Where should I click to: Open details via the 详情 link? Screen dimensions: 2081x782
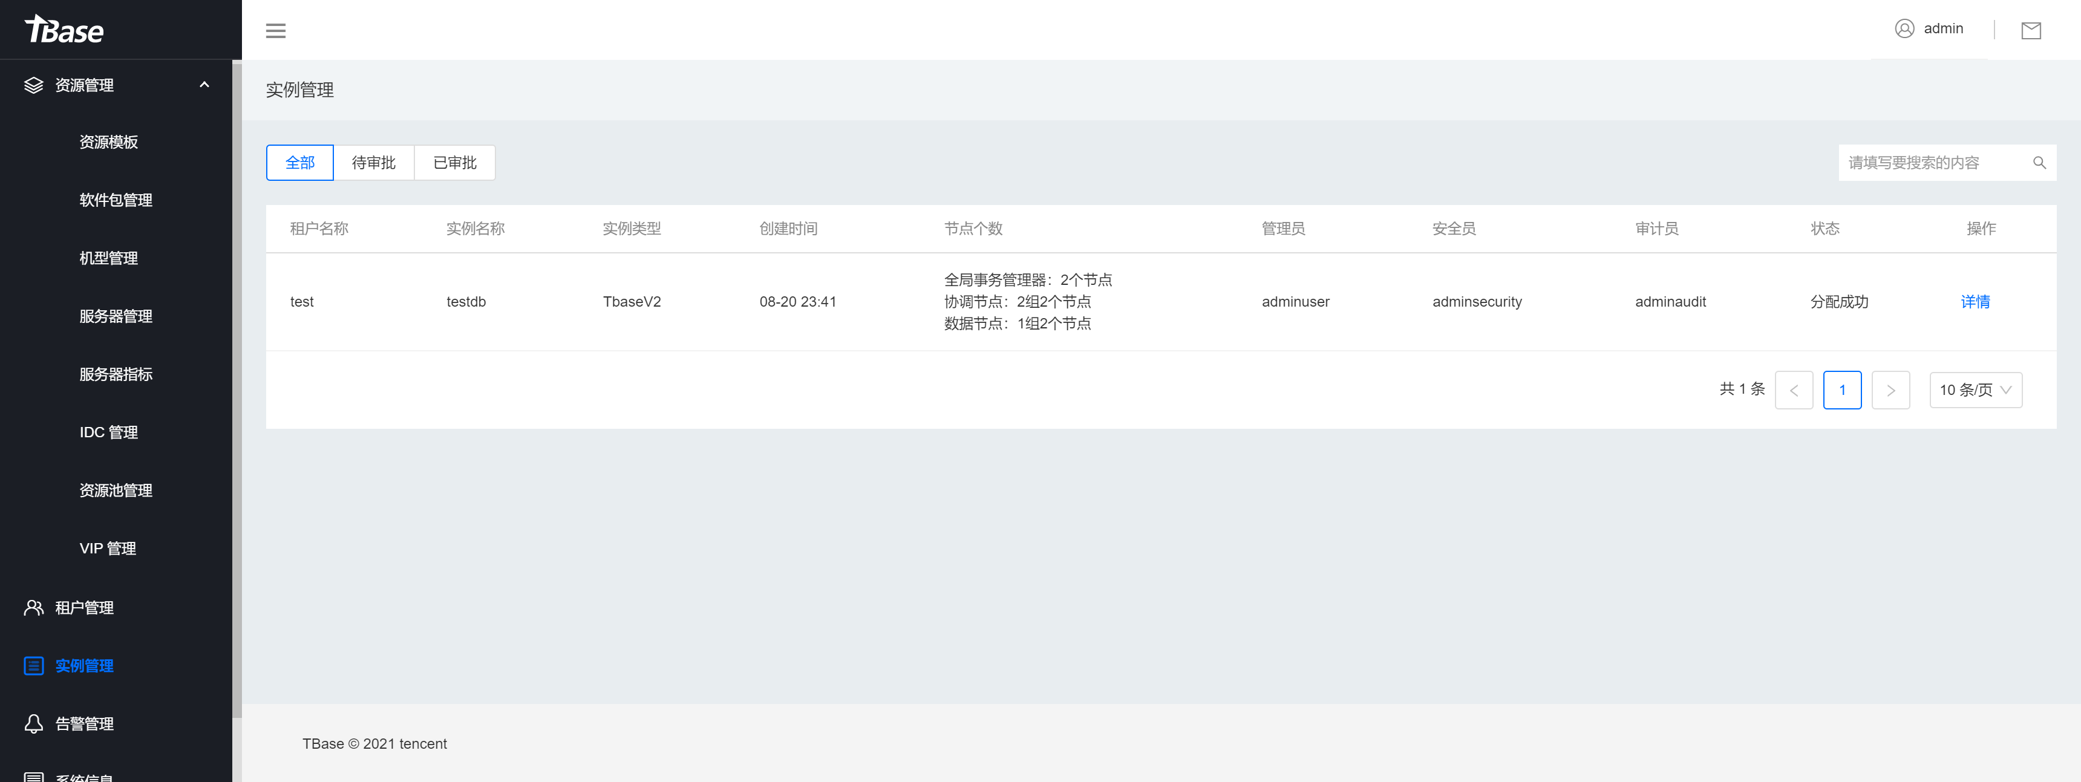1976,301
